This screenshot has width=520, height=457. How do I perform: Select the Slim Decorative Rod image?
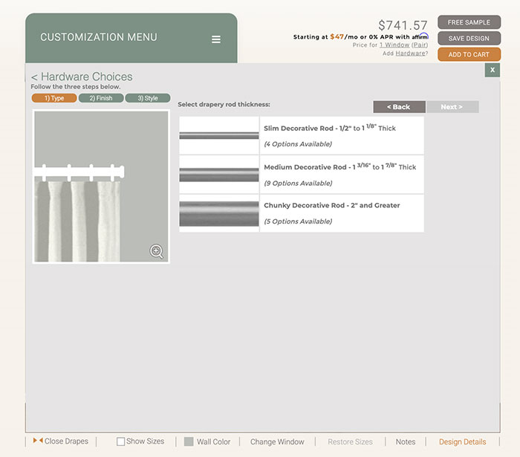tap(219, 136)
